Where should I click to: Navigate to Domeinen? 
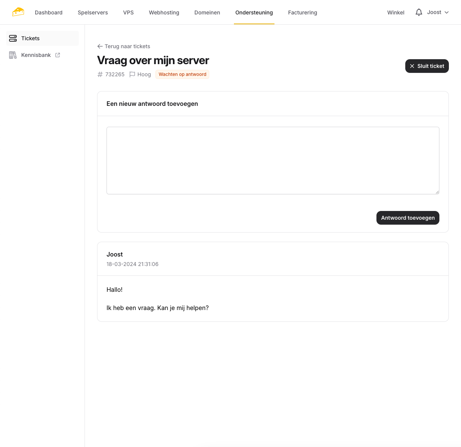pos(207,13)
